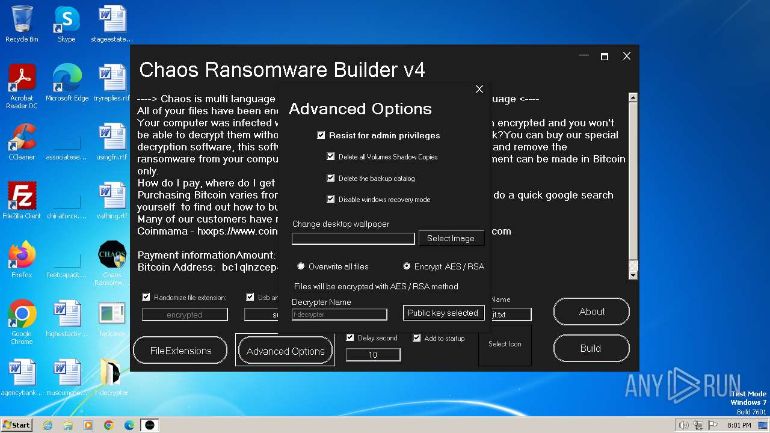Open the Action Center flag icon

pyautogui.click(x=713, y=425)
